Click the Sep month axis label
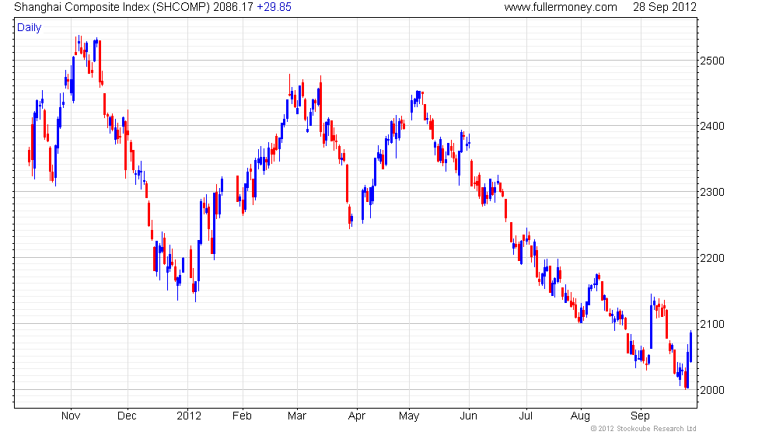This screenshot has height=435, width=762. click(x=640, y=416)
